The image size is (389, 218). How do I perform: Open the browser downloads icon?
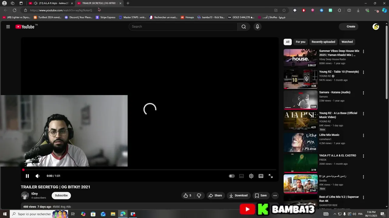pos(358,10)
